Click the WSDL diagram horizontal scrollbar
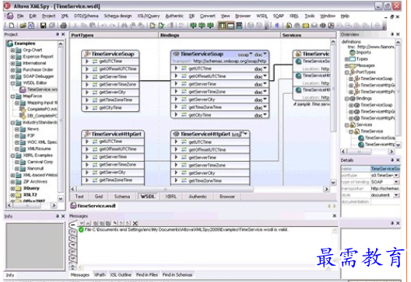Viewport: 411px width, 282px height. pyautogui.click(x=165, y=189)
